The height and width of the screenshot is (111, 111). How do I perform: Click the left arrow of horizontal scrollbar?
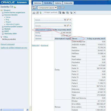tap(1, 110)
